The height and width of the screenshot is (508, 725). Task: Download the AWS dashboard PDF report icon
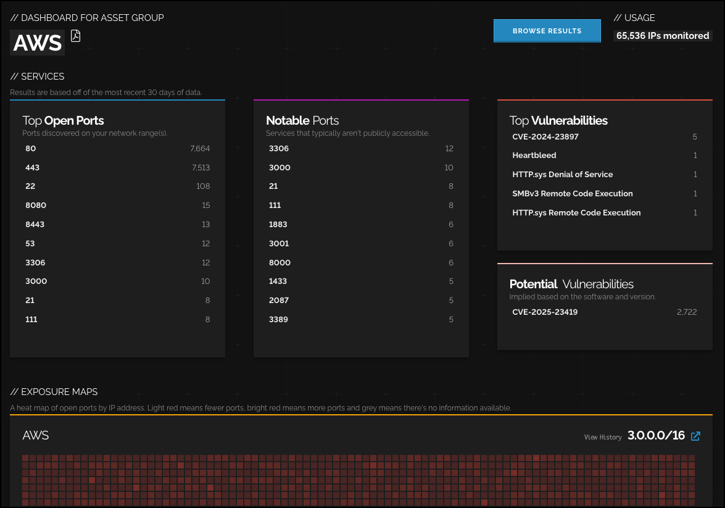tap(75, 36)
